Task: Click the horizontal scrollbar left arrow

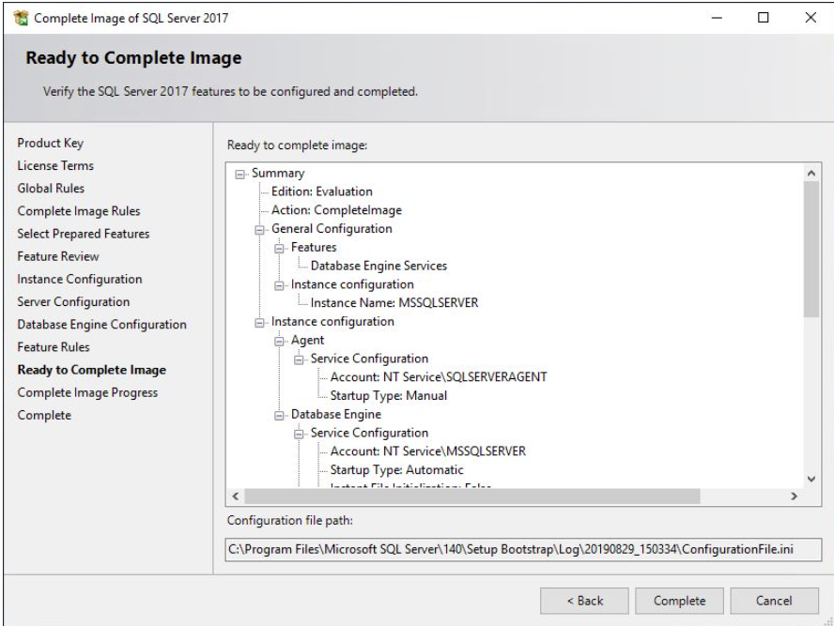Action: (x=235, y=496)
